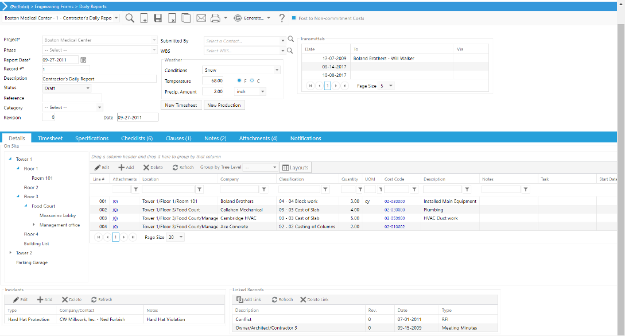The image size is (625, 336).
Task: Open the filter icon for the Company column
Action: (x=264, y=190)
